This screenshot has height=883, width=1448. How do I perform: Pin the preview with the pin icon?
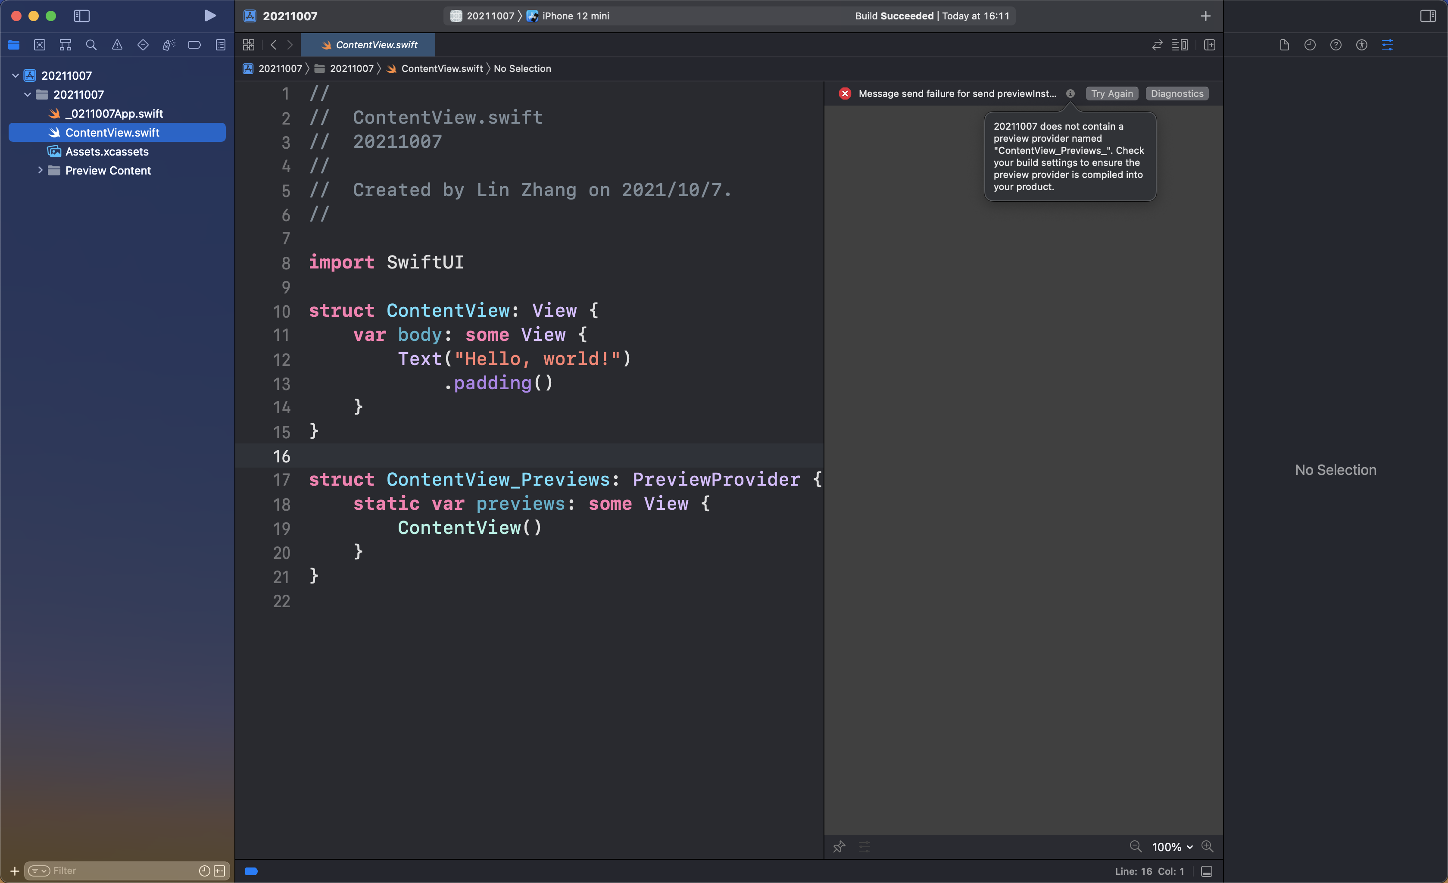point(839,846)
